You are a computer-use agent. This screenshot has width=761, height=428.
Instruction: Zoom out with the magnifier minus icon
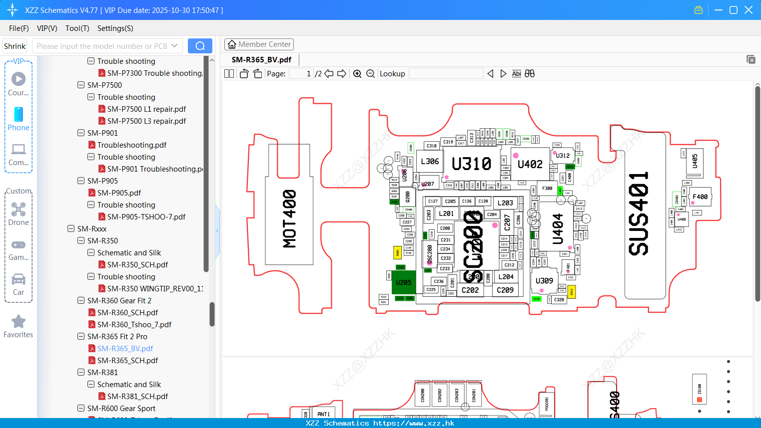pos(370,74)
